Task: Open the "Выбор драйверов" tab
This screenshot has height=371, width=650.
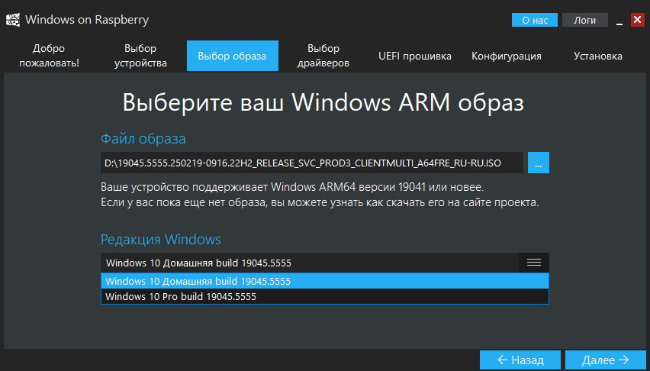Action: click(x=323, y=56)
